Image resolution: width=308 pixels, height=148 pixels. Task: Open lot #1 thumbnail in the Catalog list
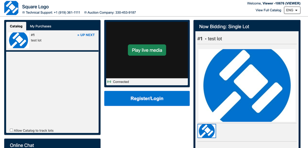pos(18,40)
